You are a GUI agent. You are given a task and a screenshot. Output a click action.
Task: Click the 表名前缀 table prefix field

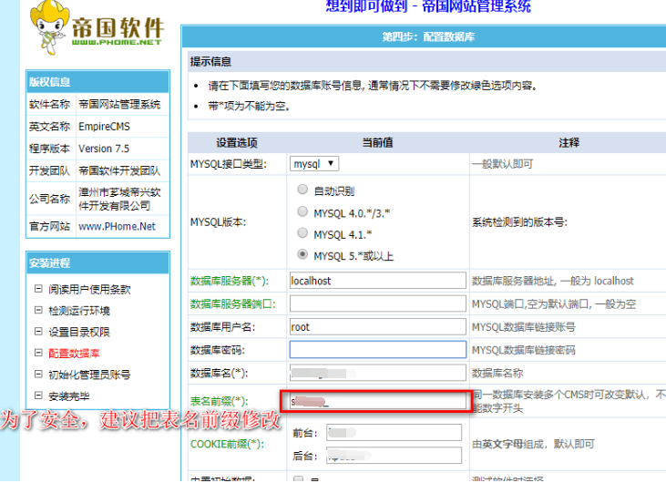click(x=377, y=401)
